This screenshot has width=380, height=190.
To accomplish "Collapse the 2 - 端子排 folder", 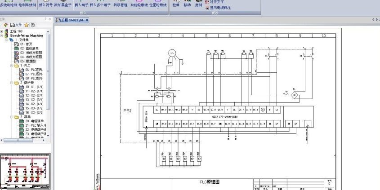I will point(12,83).
